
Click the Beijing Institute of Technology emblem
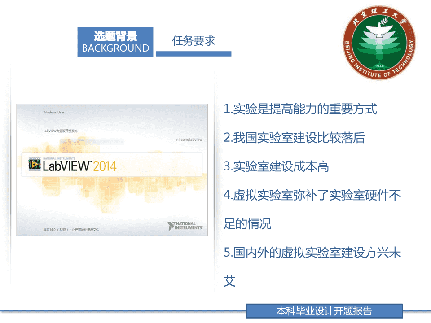[379, 43]
